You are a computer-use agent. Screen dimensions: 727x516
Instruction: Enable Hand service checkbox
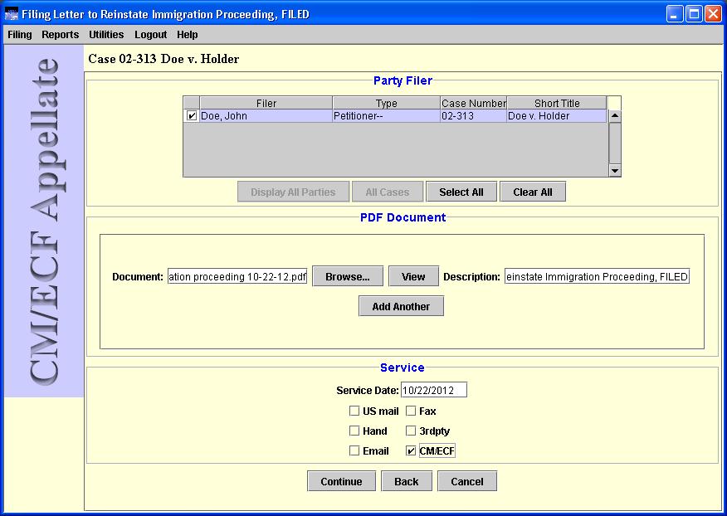(354, 431)
